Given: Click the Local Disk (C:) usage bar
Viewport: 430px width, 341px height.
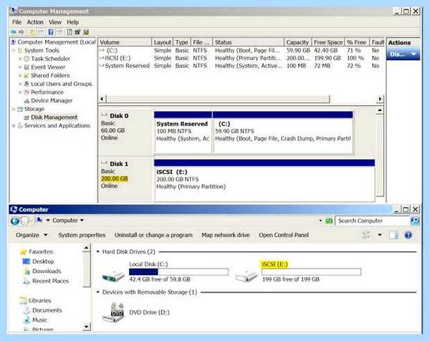Looking at the screenshot, I should tap(178, 272).
